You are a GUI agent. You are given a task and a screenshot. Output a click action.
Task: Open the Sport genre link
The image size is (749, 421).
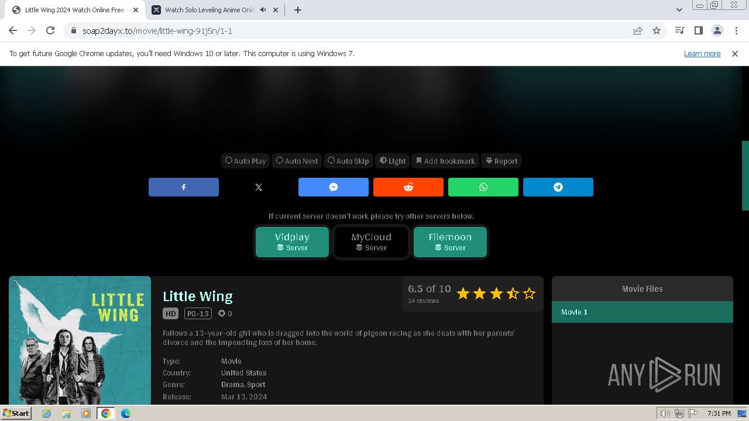point(256,385)
